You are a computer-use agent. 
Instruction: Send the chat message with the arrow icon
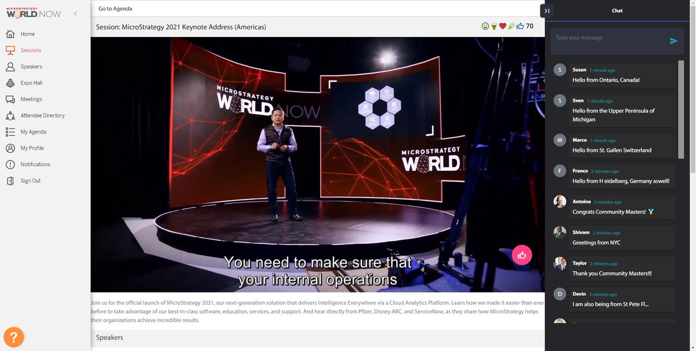(x=673, y=41)
